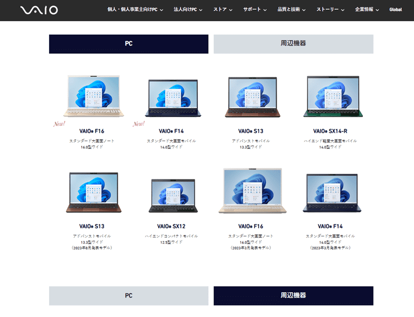The height and width of the screenshot is (317, 414).
Task: Click the ハイエンドコンパクトモバイル description
Action: [171, 236]
